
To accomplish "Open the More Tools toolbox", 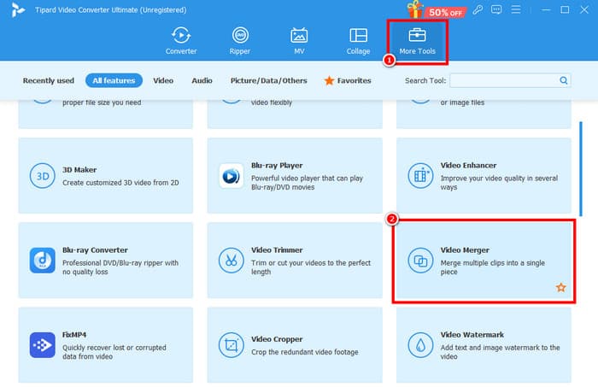I will point(417,41).
